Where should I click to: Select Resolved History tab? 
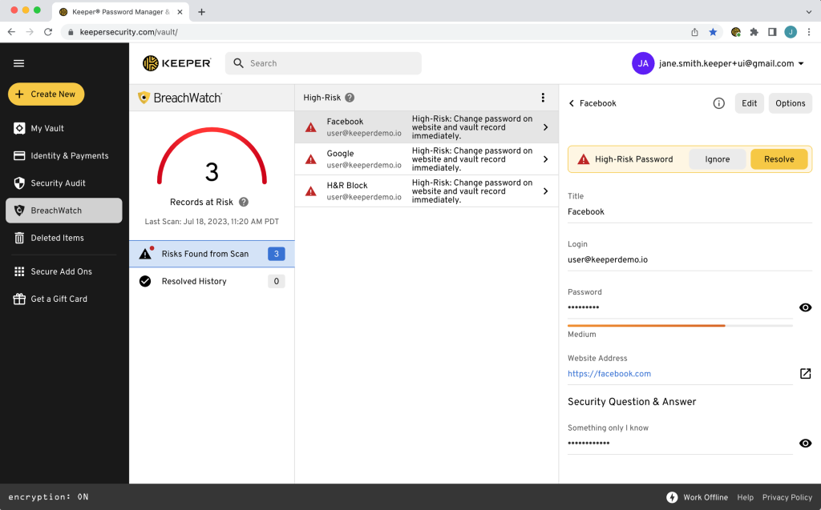[x=212, y=281]
